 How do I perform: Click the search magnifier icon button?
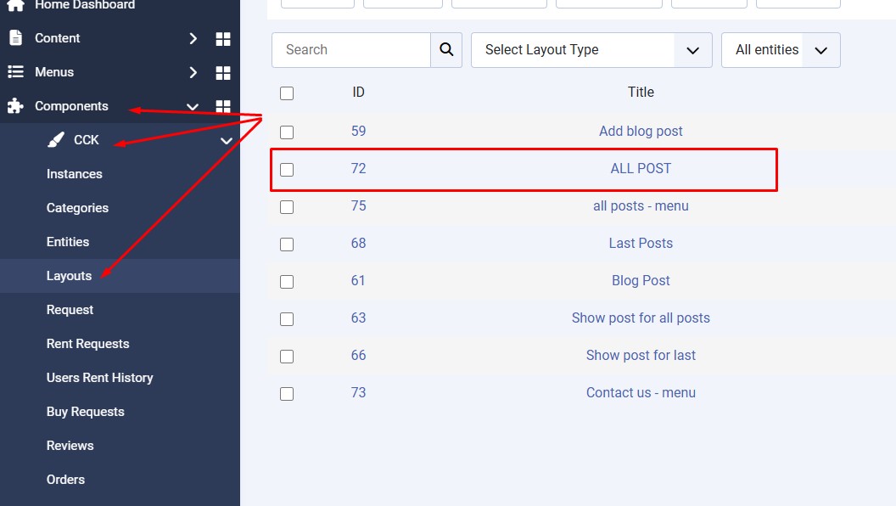tap(446, 50)
